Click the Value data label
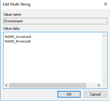Image resolution: width=110 pixels, height=101 pixels. (12, 28)
